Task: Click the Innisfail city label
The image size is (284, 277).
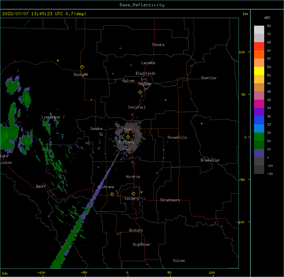Action: [137, 107]
